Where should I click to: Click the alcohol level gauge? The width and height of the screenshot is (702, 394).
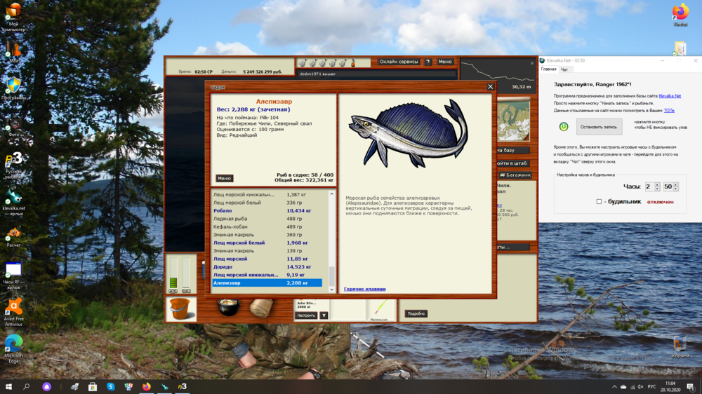pos(186,273)
